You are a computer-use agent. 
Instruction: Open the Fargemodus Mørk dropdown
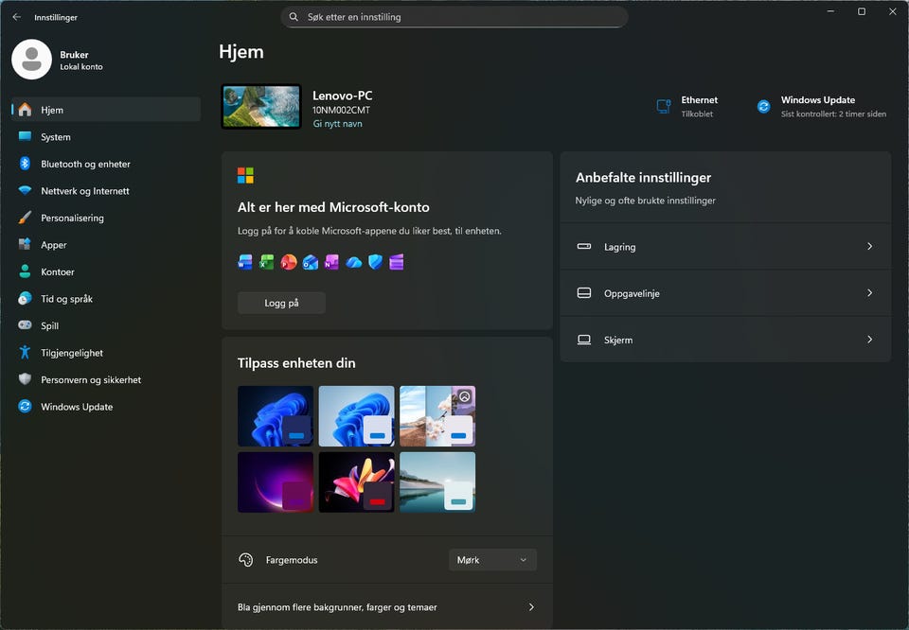[x=492, y=560]
